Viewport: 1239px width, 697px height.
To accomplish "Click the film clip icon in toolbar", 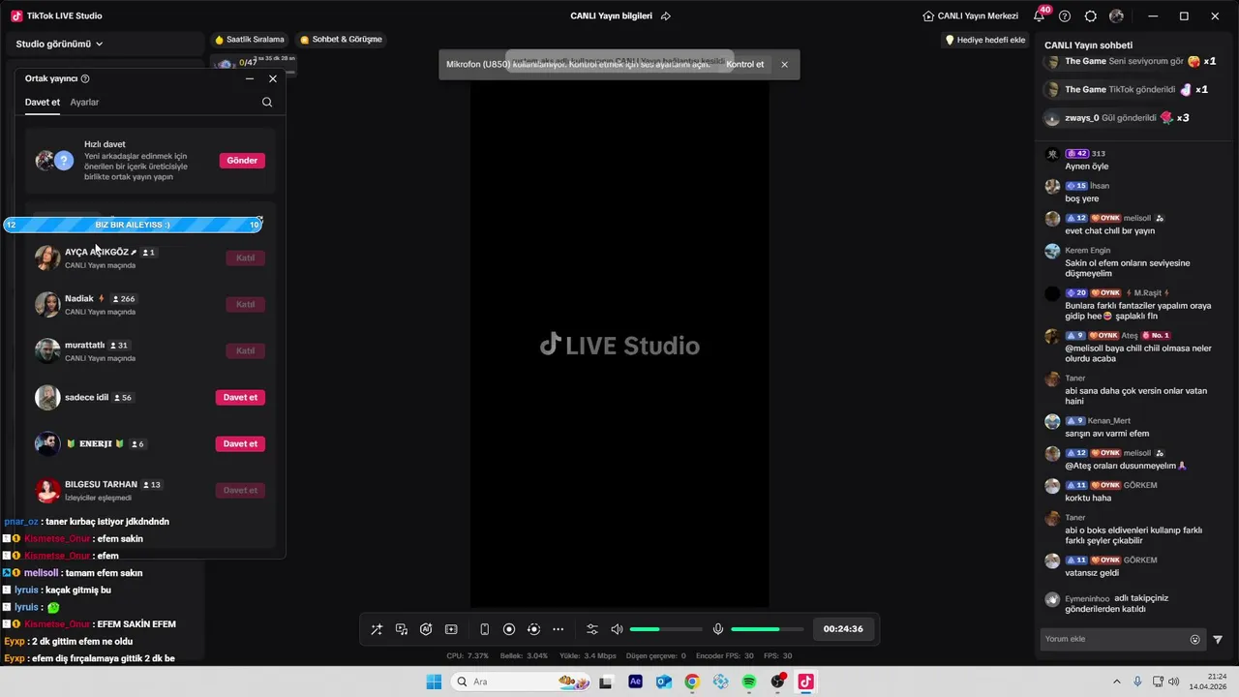I will pos(451,629).
